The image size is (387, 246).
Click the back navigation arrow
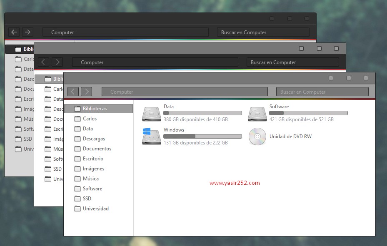73,92
